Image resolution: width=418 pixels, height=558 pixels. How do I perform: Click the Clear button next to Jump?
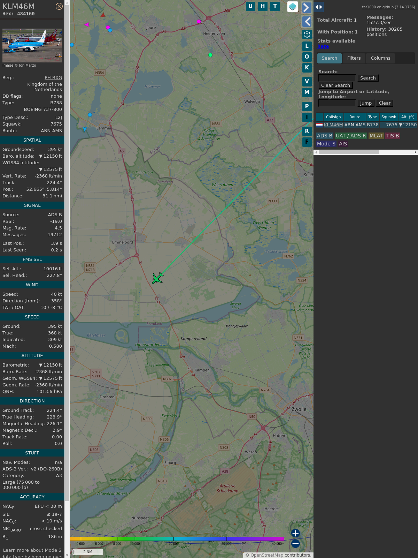(385, 103)
